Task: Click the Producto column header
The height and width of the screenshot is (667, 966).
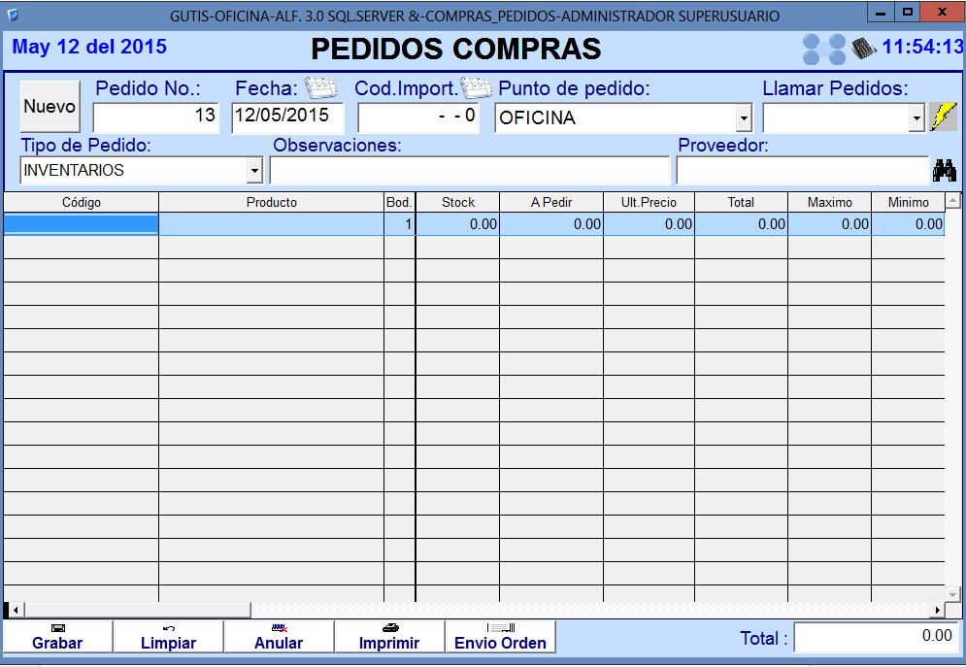Action: 271,203
